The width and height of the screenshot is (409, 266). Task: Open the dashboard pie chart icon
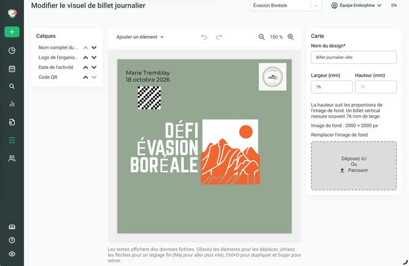tap(12, 50)
